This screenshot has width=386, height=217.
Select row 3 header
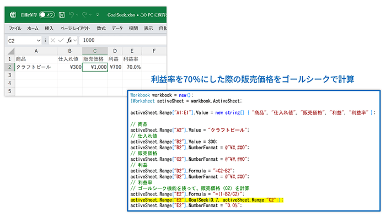tap(9, 75)
